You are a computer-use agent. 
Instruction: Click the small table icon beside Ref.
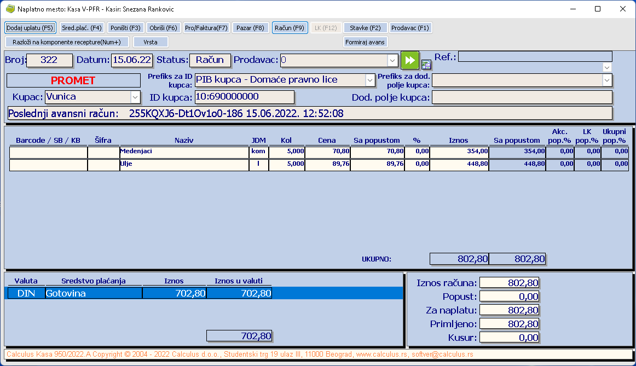coord(426,65)
